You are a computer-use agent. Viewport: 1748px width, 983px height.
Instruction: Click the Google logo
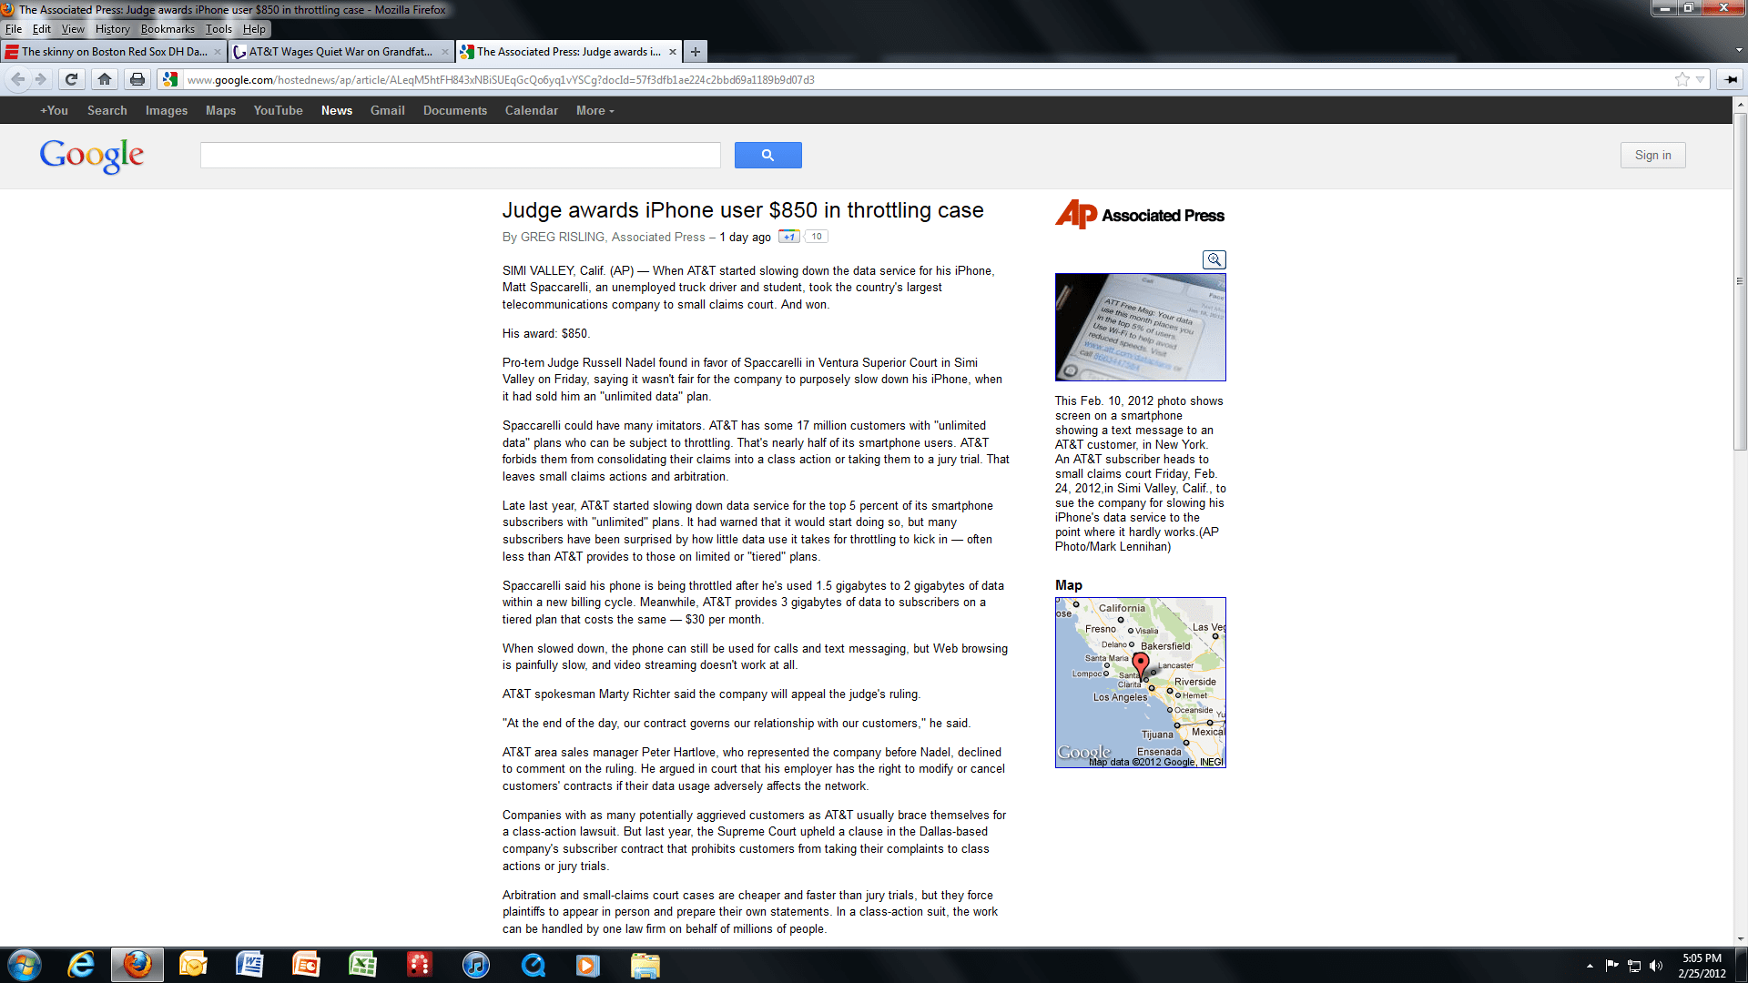(91, 156)
